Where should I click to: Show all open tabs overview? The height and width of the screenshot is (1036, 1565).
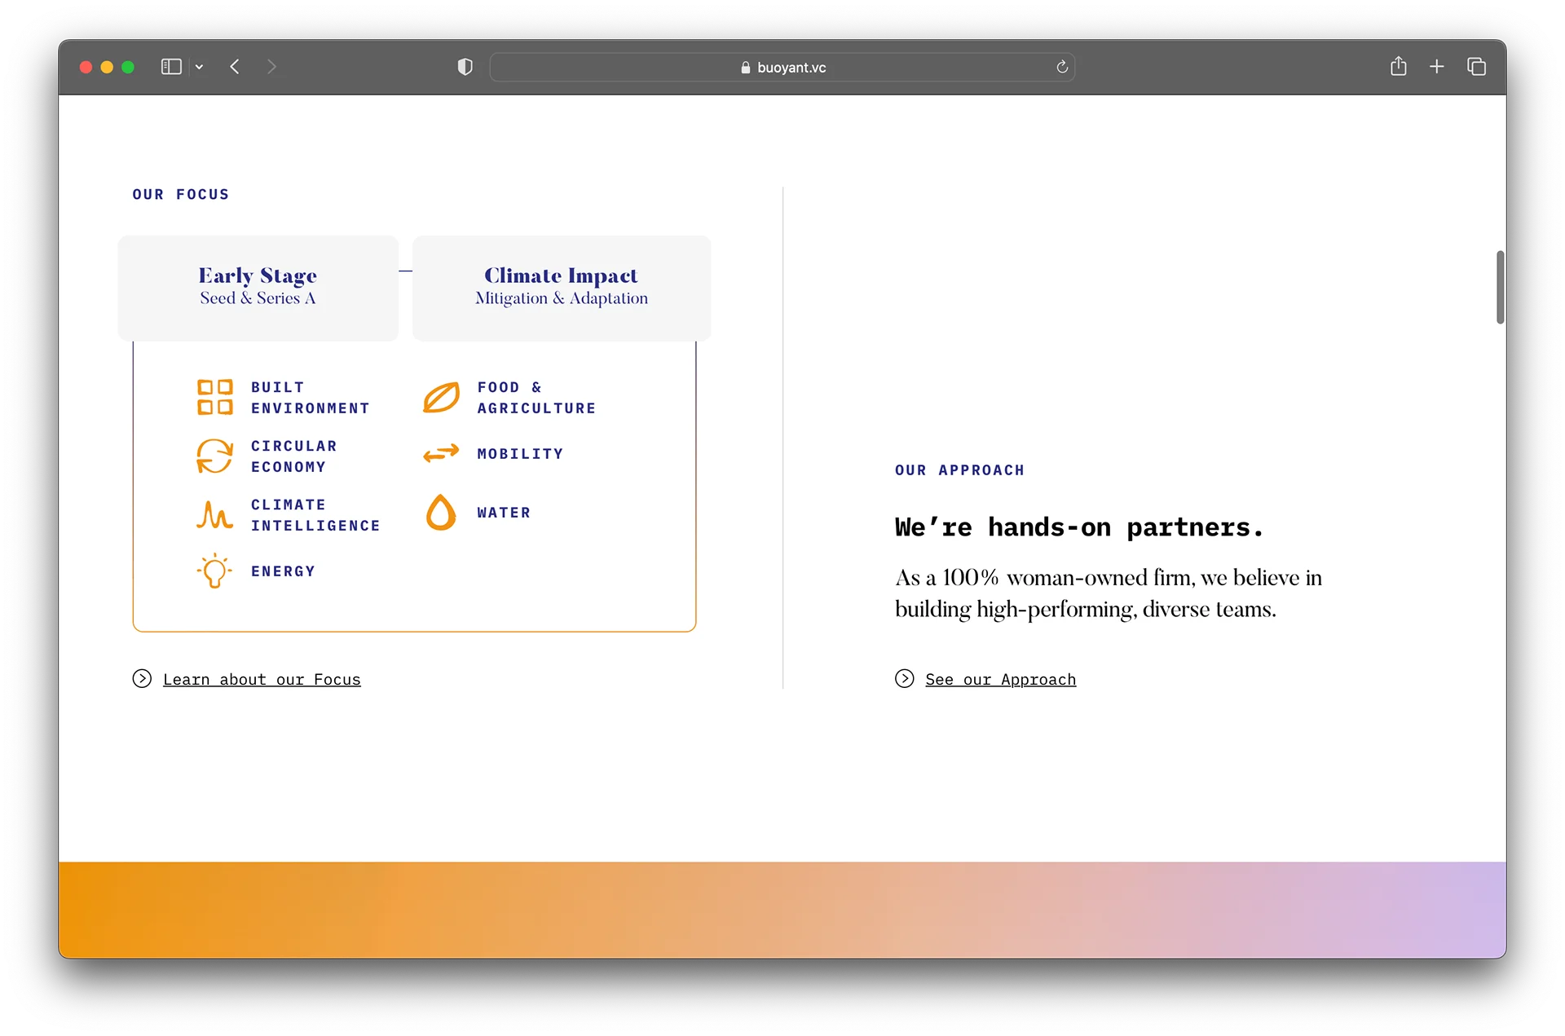pyautogui.click(x=1477, y=66)
